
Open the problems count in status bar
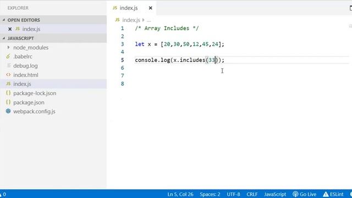coord(3,194)
